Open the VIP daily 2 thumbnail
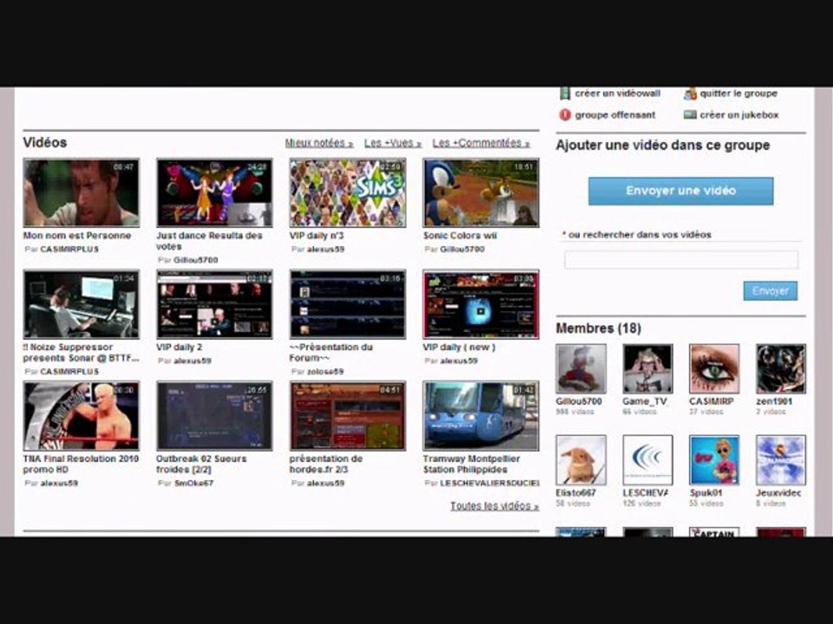833x624 pixels. coord(214,304)
